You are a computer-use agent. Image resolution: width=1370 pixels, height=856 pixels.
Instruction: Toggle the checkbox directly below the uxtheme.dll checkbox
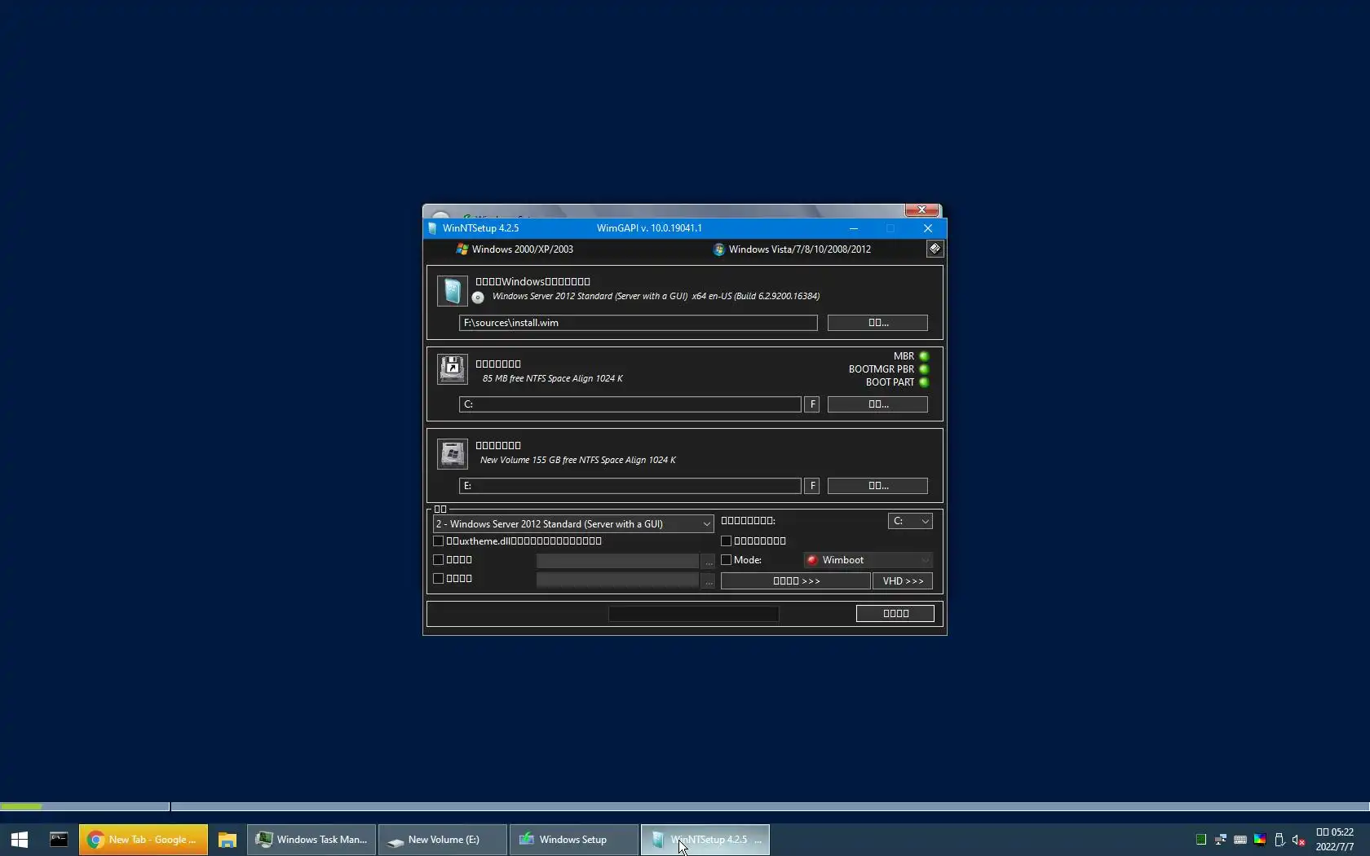tap(439, 560)
